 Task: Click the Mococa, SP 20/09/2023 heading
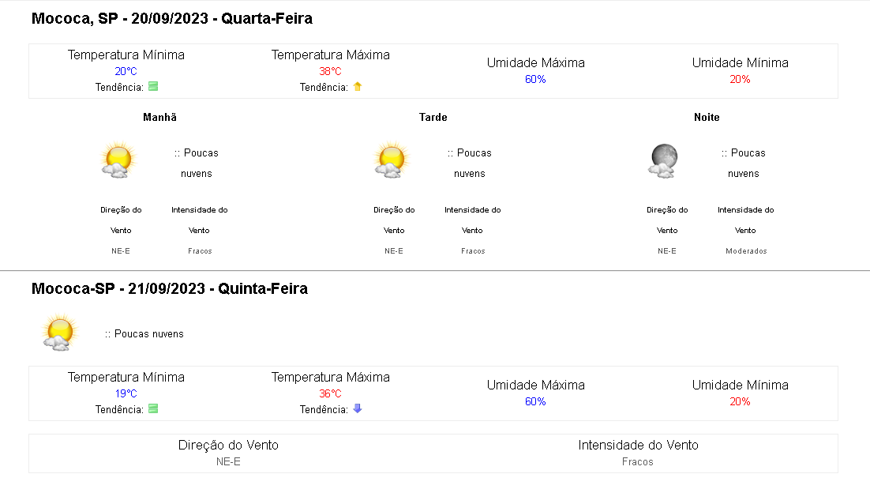(x=172, y=19)
